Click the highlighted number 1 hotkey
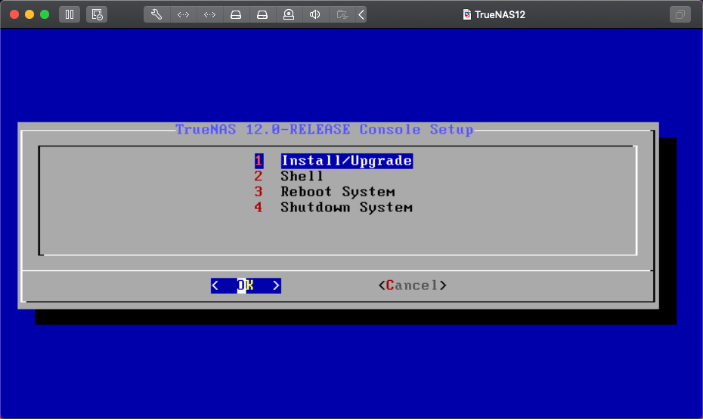The width and height of the screenshot is (703, 419). click(259, 161)
